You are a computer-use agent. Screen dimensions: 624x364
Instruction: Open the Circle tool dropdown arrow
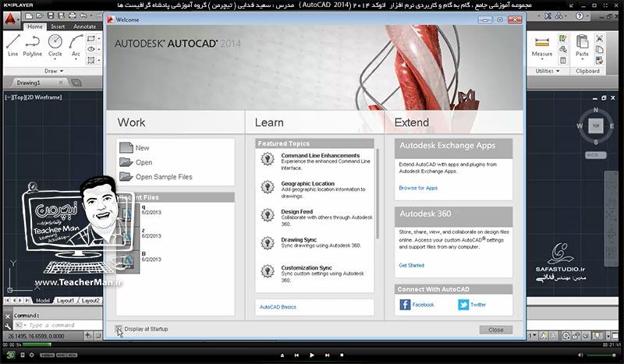pos(55,59)
